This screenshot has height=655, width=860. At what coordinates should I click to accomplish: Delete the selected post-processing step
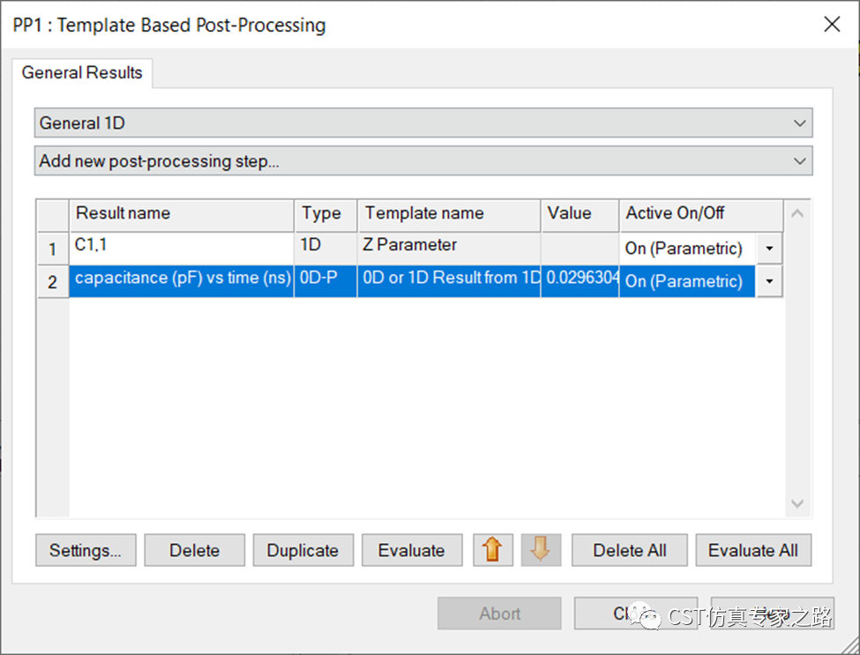pyautogui.click(x=195, y=550)
